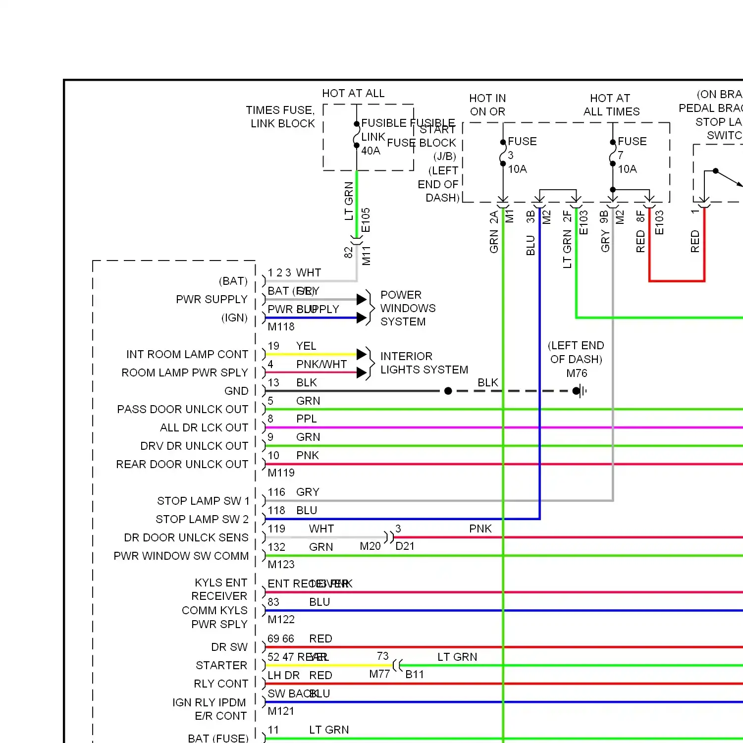Click the '83 BLU' wire label
Screen dimensions: 743x743
(x=299, y=602)
